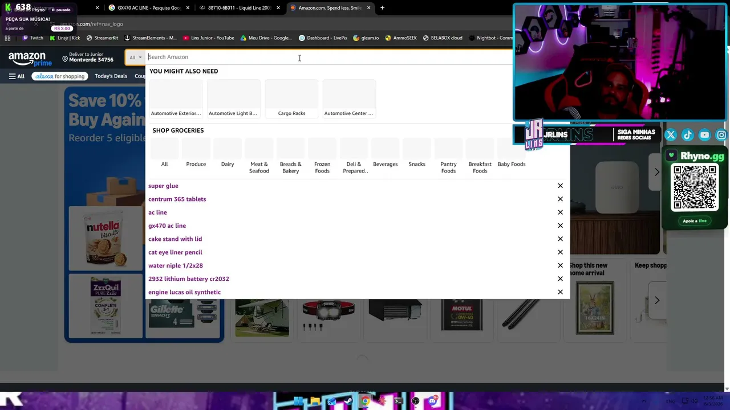Switch to the GX470 AC LINE Google tab
Viewport: 730px width, 410px height.
(x=148, y=8)
